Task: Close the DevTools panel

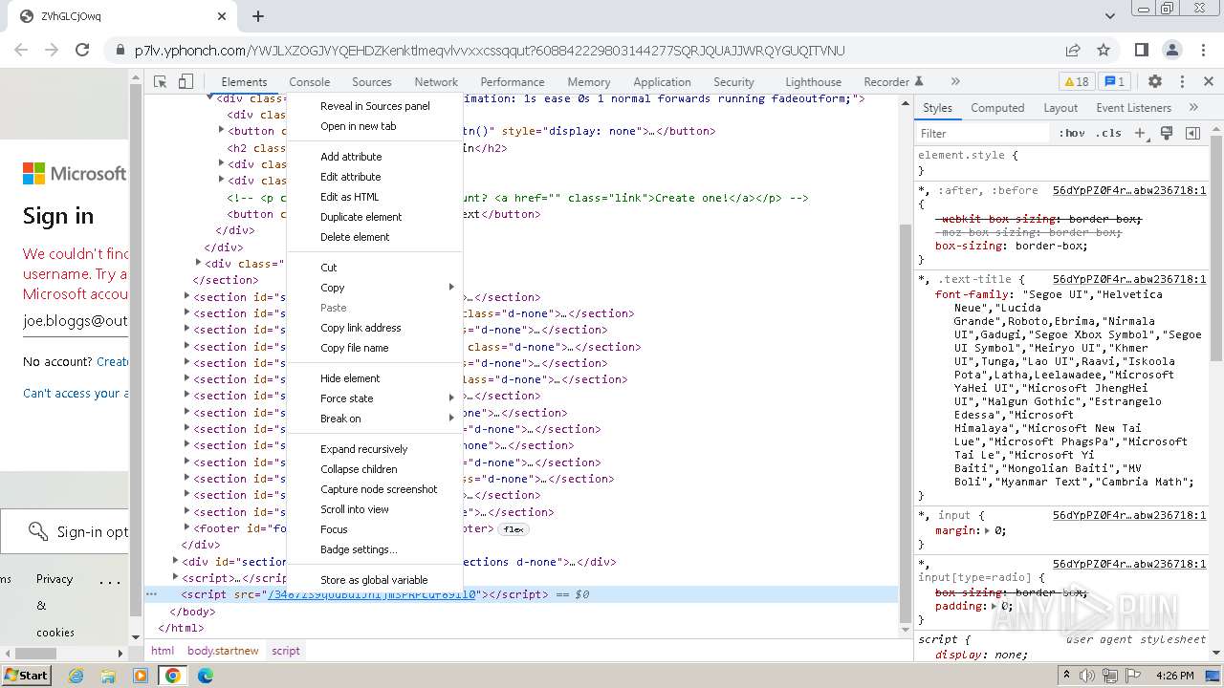Action: [1207, 82]
